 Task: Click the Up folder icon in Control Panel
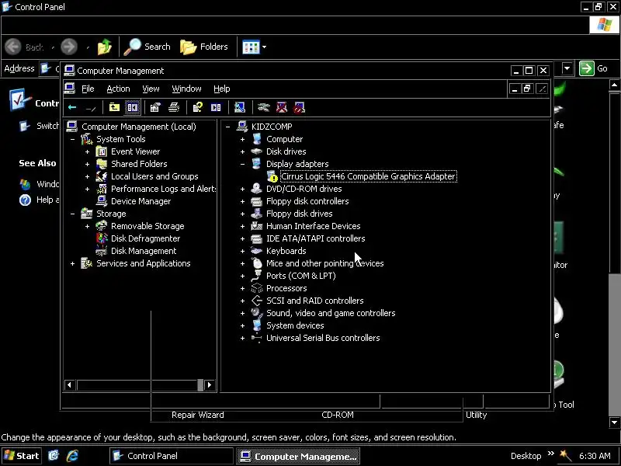(105, 47)
